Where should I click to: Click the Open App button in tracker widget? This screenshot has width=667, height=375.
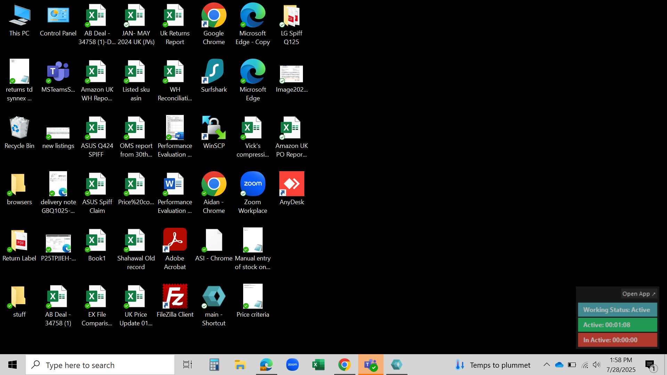coord(639,294)
